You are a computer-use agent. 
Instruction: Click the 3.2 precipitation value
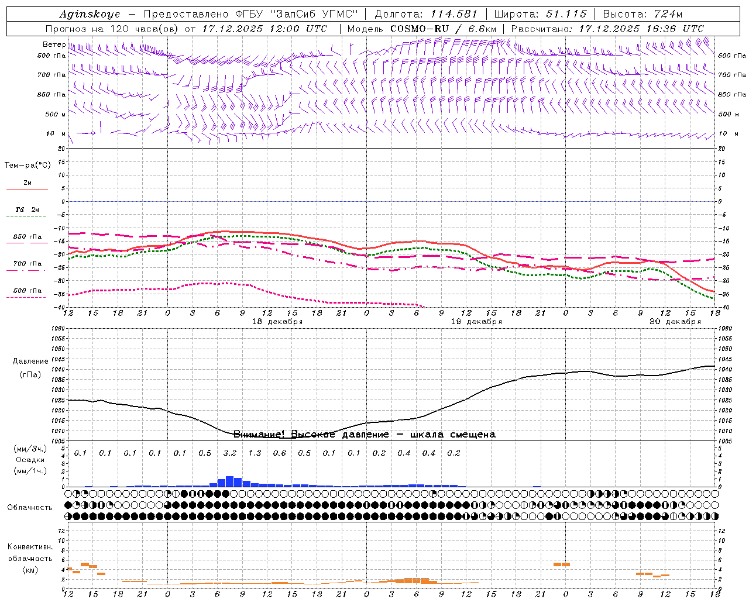(x=230, y=453)
